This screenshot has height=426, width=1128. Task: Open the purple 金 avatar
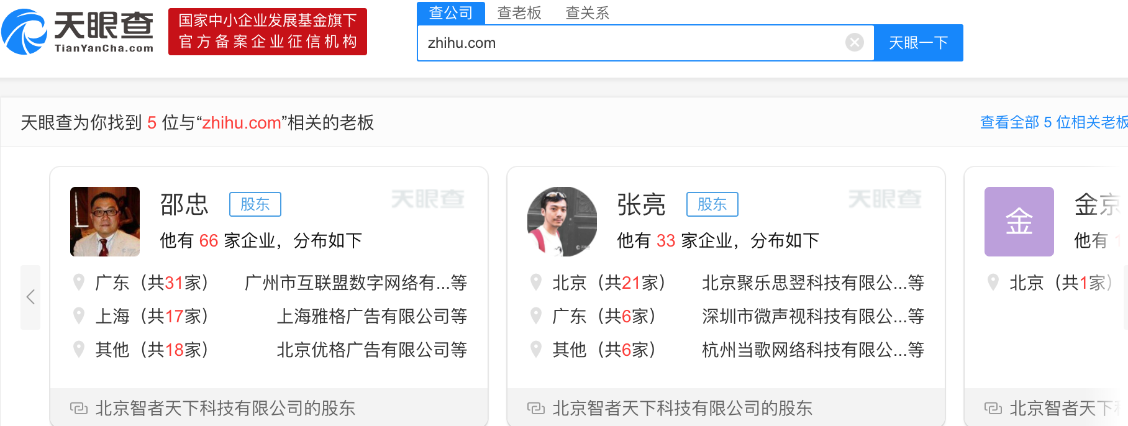[1019, 222]
